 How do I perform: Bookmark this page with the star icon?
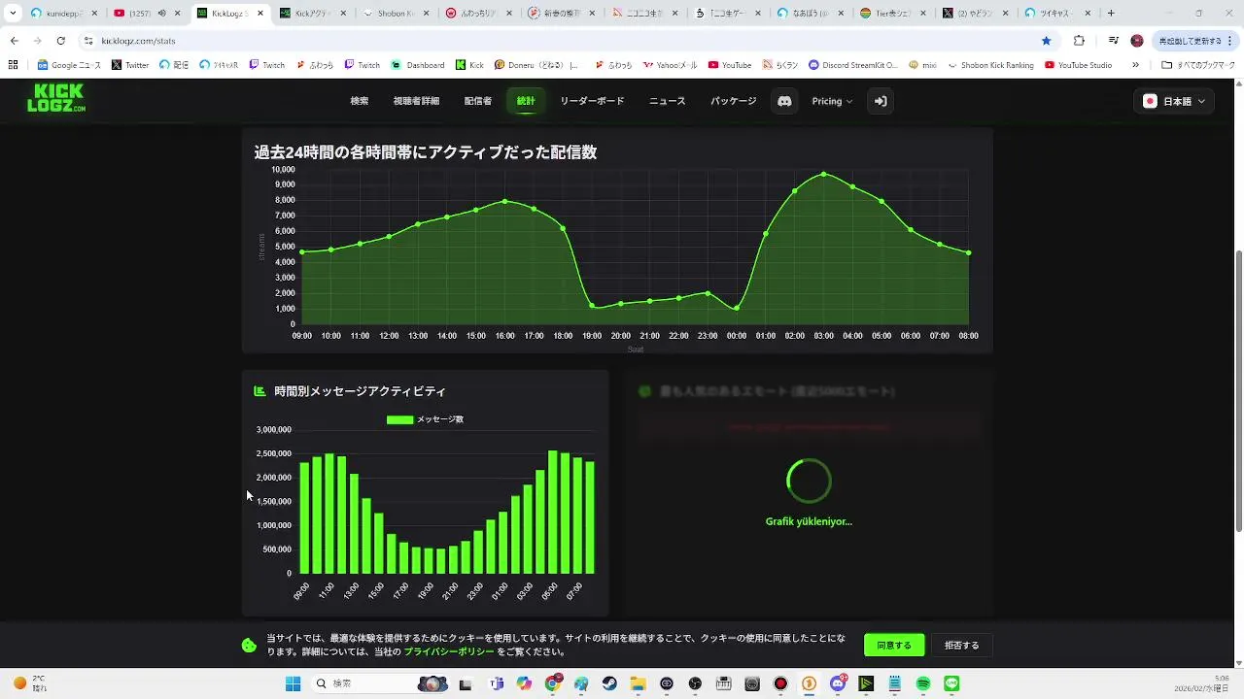click(x=1046, y=41)
